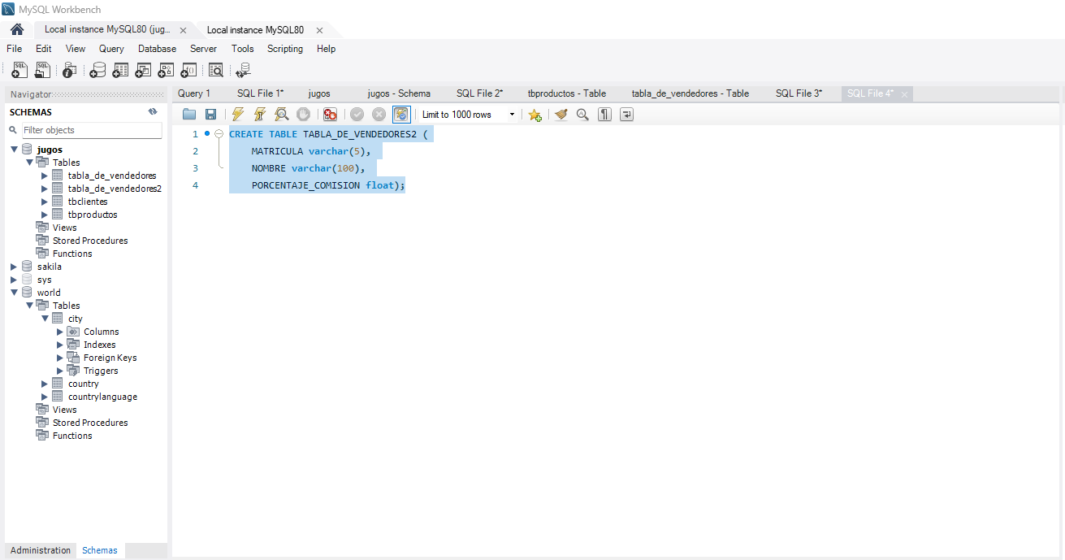The width and height of the screenshot is (1065, 560).
Task: Expand the sys schema
Action: point(15,280)
